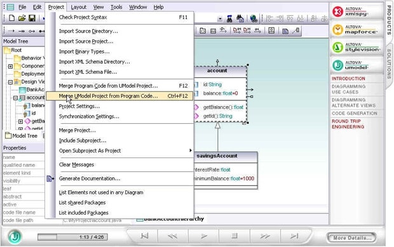
Task: Click the plain arrow relationship tool
Action: pos(11,31)
